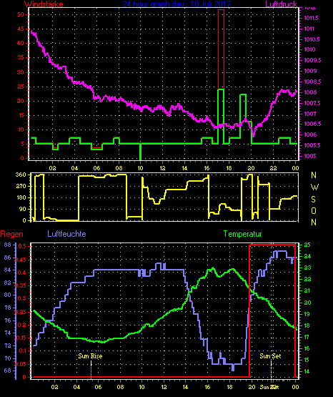Click the red 45 wind speed axis value
The width and height of the screenshot is (333, 397).
click(x=21, y=29)
